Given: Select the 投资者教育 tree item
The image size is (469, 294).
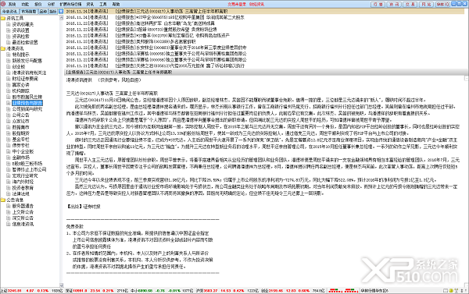Looking at the screenshot, I should [23, 188].
